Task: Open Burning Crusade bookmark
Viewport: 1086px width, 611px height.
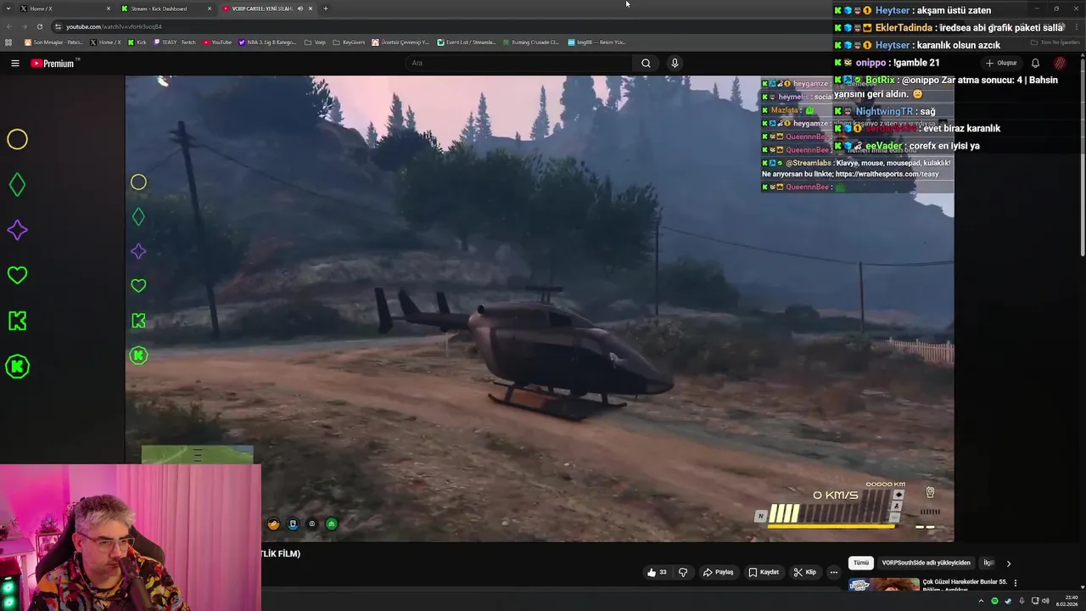Action: 530,42
